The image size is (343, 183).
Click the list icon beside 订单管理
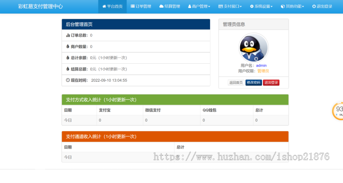(x=133, y=6)
